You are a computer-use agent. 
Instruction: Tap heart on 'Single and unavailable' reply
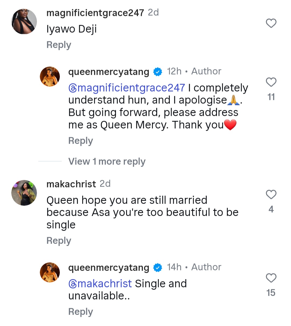(271, 278)
